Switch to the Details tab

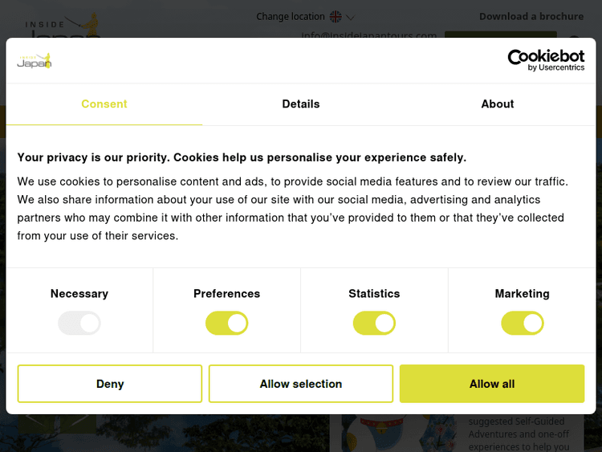coord(301,104)
